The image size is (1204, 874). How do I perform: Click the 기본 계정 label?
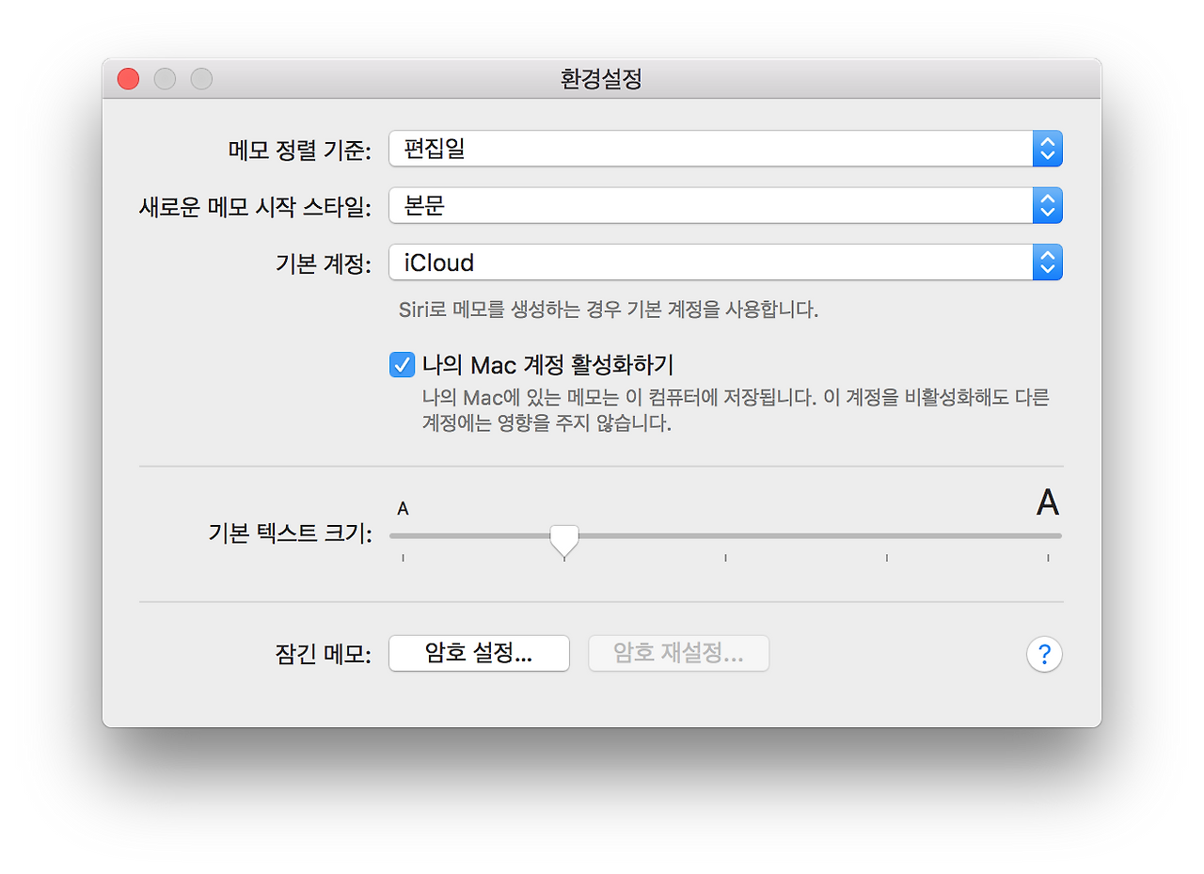point(323,263)
